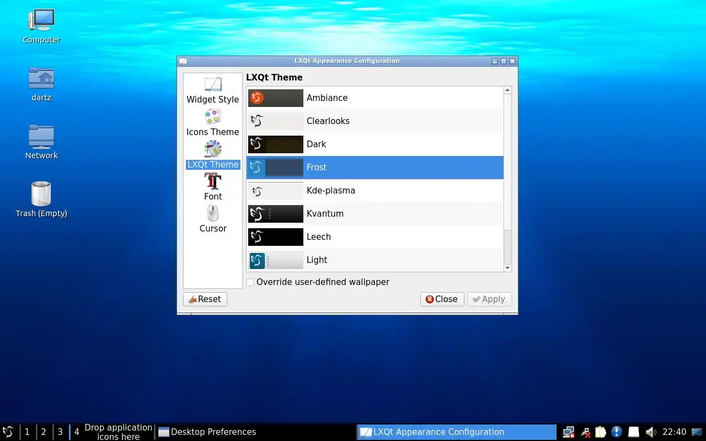Open the network connection tray icon
This screenshot has height=441, width=706.
[569, 432]
